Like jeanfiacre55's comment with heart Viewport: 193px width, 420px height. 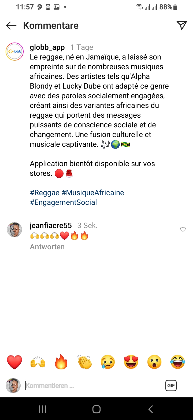tap(183, 229)
